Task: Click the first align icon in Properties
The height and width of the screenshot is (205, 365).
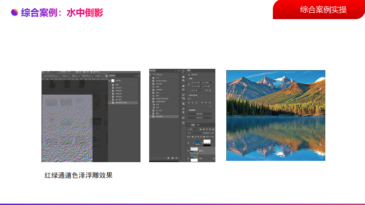Action: click(189, 102)
